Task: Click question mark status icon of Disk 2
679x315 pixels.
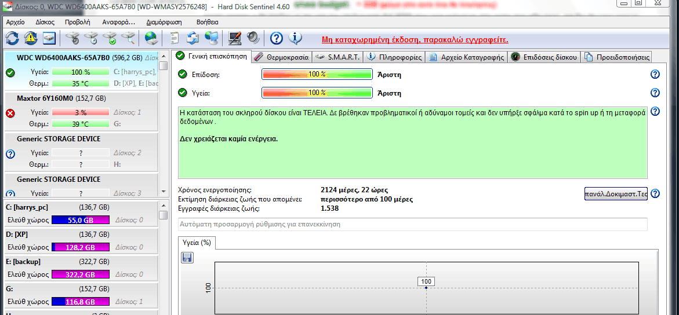Action: click(x=10, y=153)
